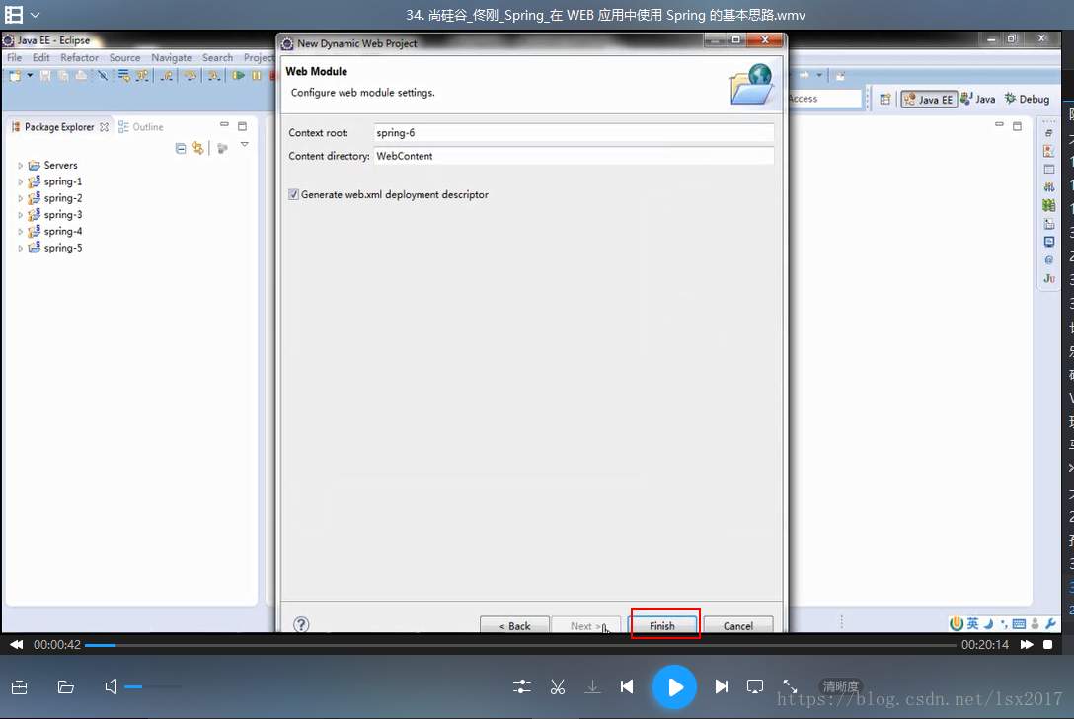Switch to the Debug perspective button
This screenshot has height=719, width=1074.
pos(1027,100)
